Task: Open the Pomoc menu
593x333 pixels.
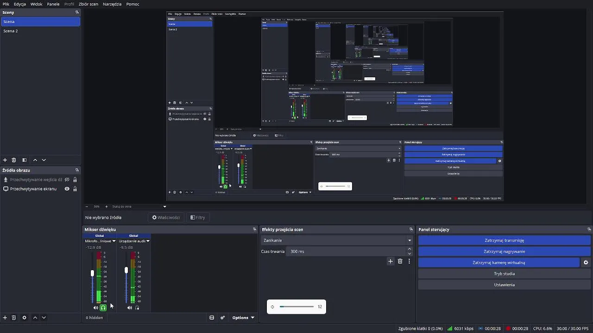Action: pos(132,4)
